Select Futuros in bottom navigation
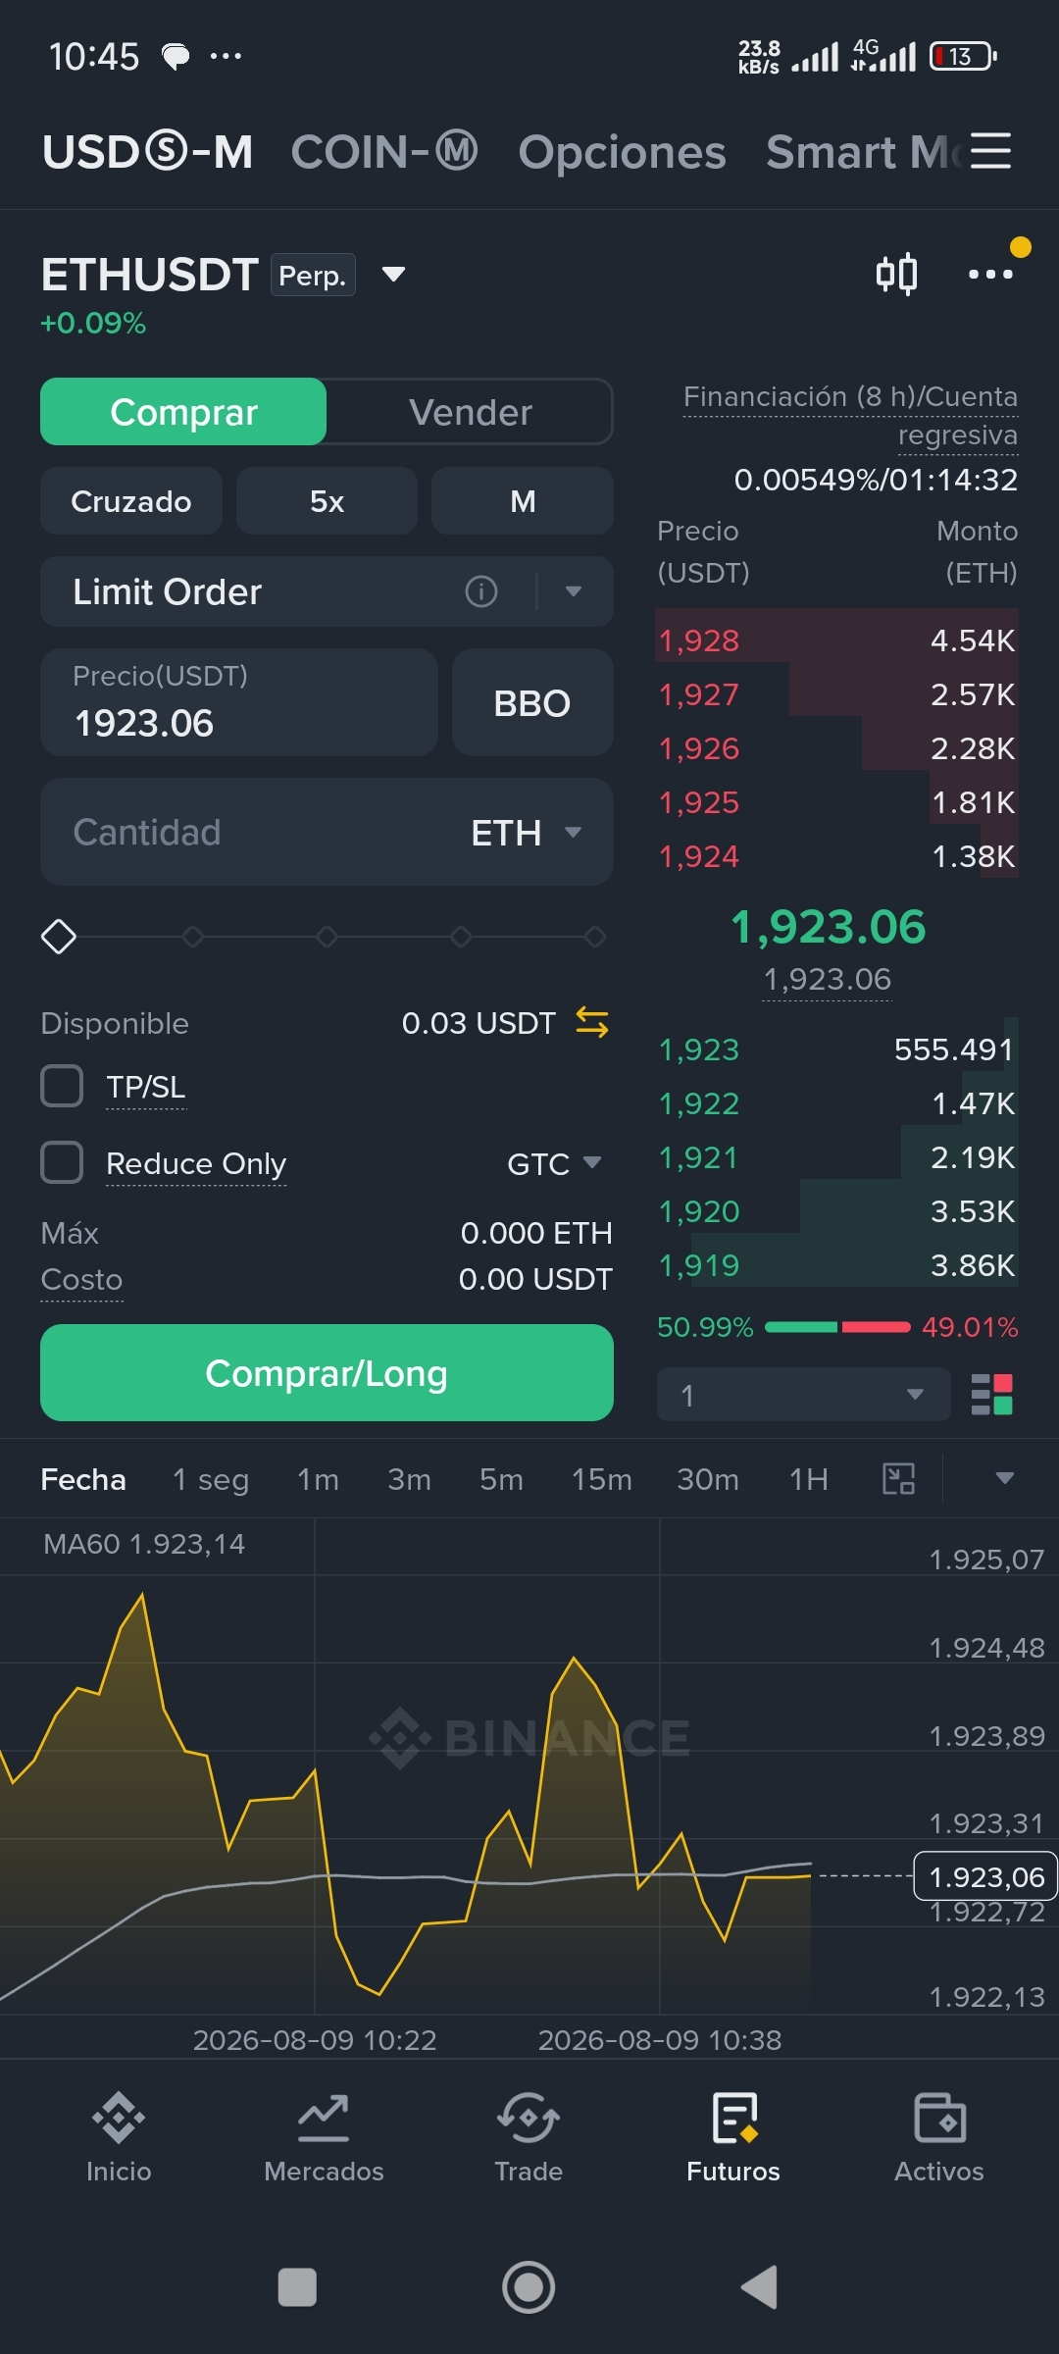The image size is (1059, 2354). (733, 2136)
